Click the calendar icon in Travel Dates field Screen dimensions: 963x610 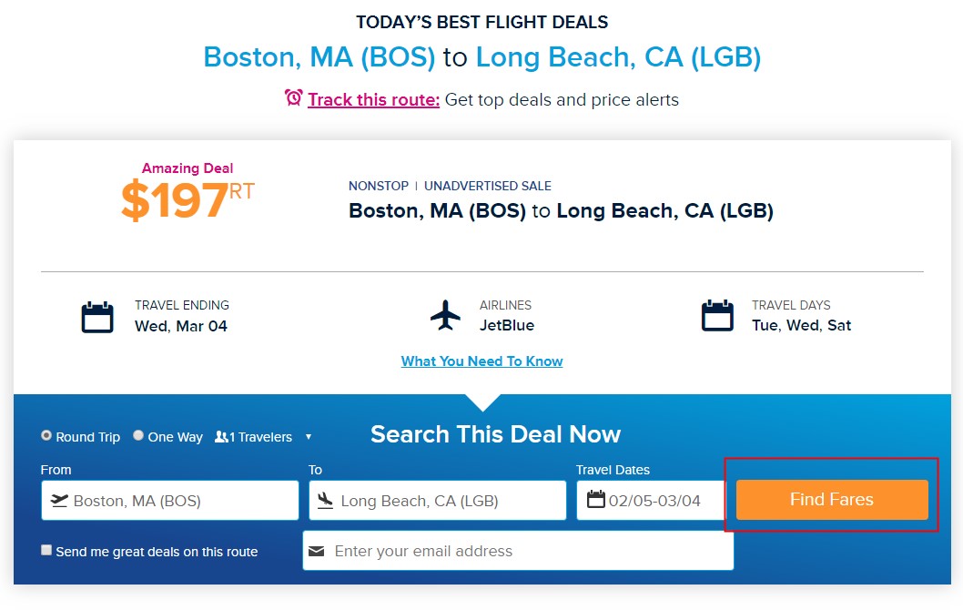pyautogui.click(x=596, y=499)
